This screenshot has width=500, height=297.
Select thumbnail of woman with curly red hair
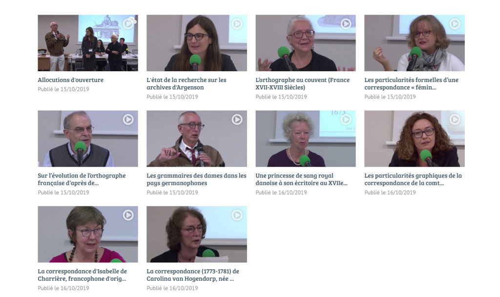click(415, 139)
